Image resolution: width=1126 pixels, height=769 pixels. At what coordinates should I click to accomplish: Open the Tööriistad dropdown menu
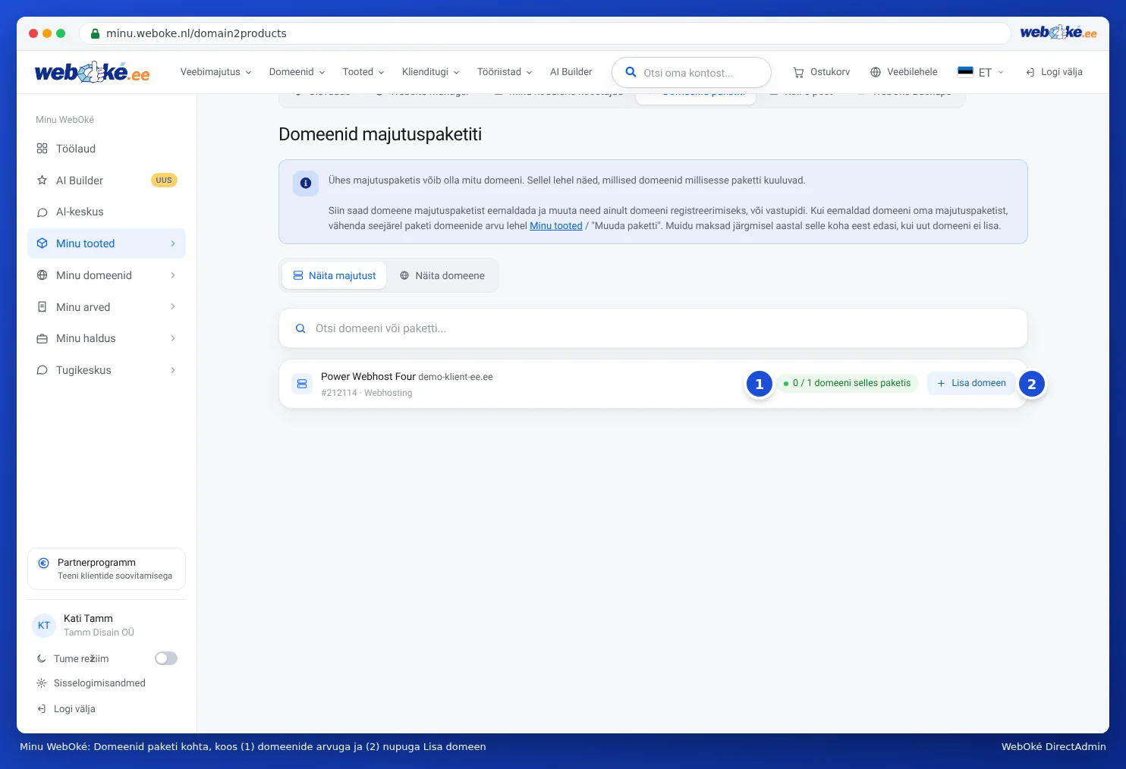(505, 72)
